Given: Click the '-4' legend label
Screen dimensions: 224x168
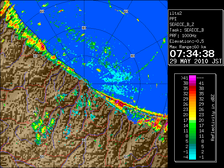Looking at the screenshot, I should click(x=185, y=157).
